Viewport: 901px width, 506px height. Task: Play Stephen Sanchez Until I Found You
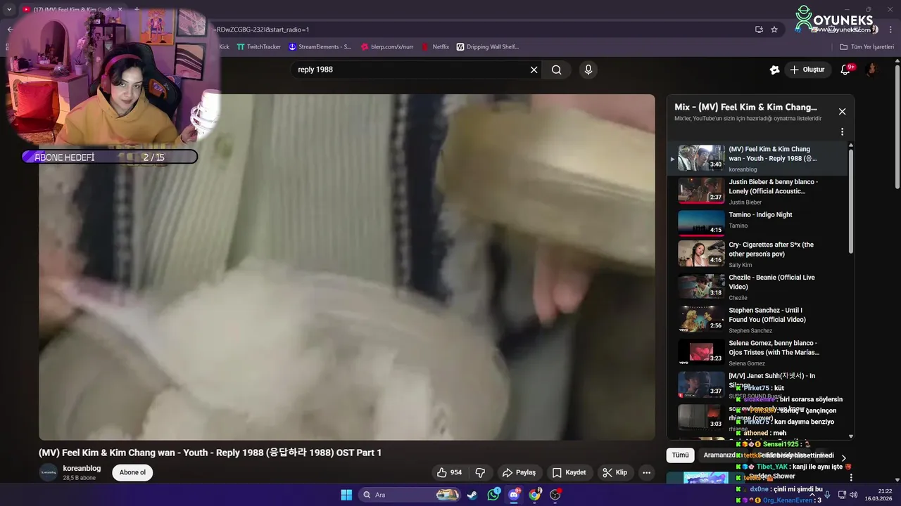point(758,319)
